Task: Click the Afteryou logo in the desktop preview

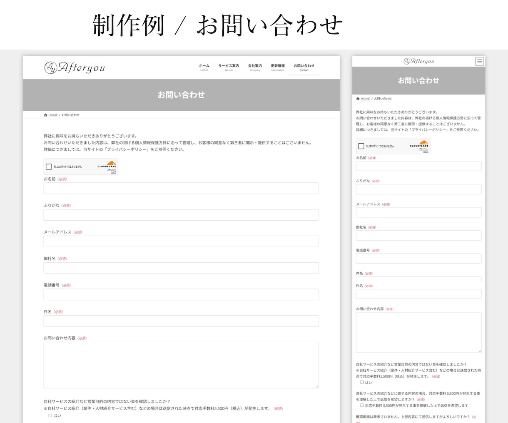Action: 75,67
